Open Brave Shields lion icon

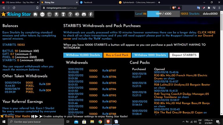(174, 8)
